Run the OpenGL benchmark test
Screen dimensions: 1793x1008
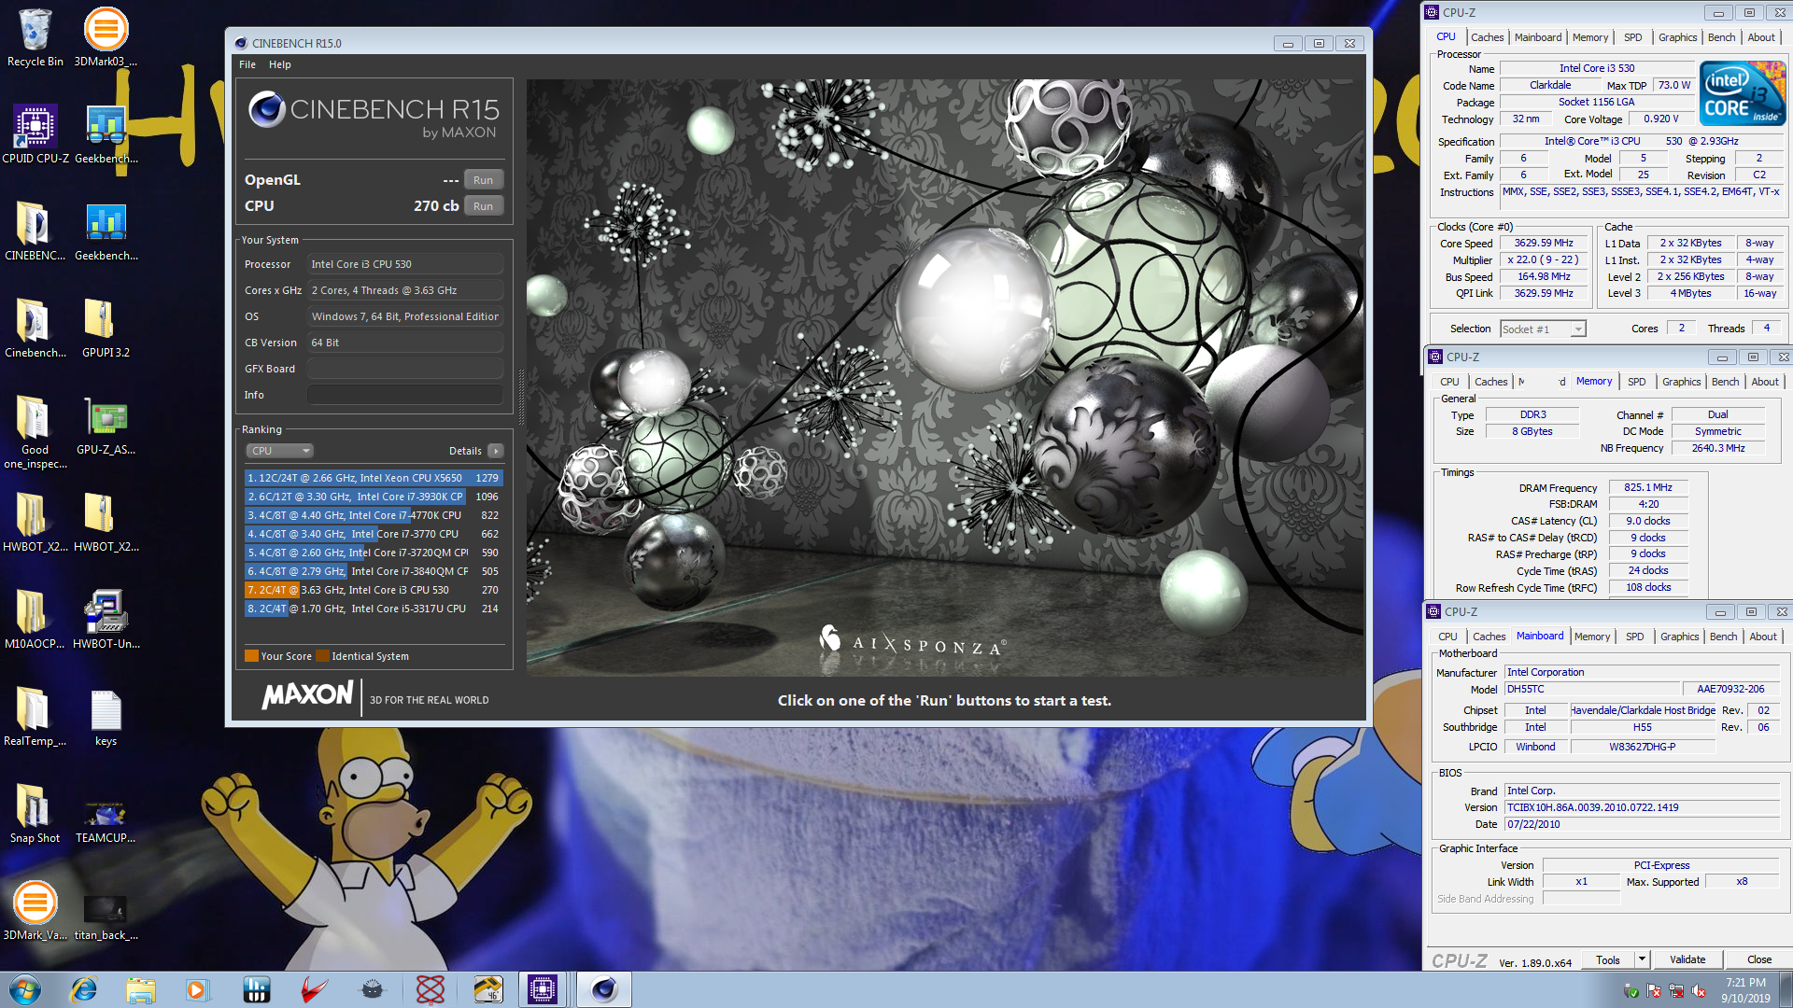pyautogui.click(x=483, y=180)
